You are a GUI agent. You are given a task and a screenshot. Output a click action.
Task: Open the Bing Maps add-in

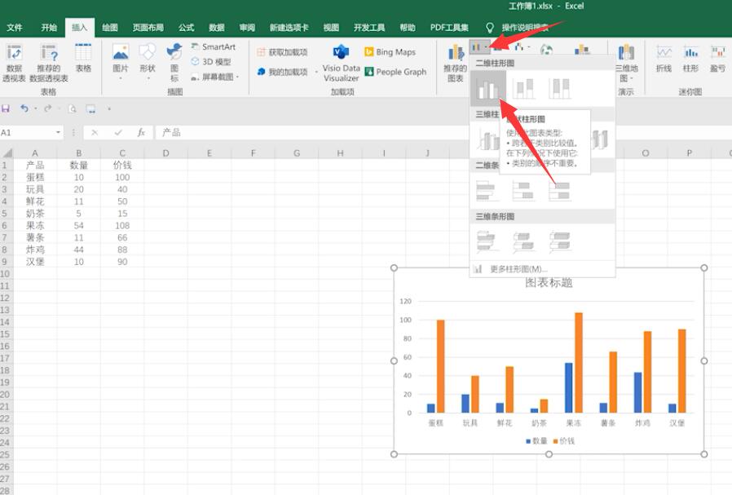tap(390, 52)
